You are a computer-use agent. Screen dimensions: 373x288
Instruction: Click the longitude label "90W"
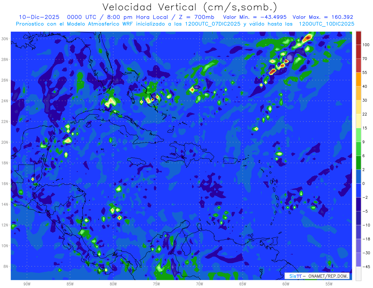(x=27, y=284)
